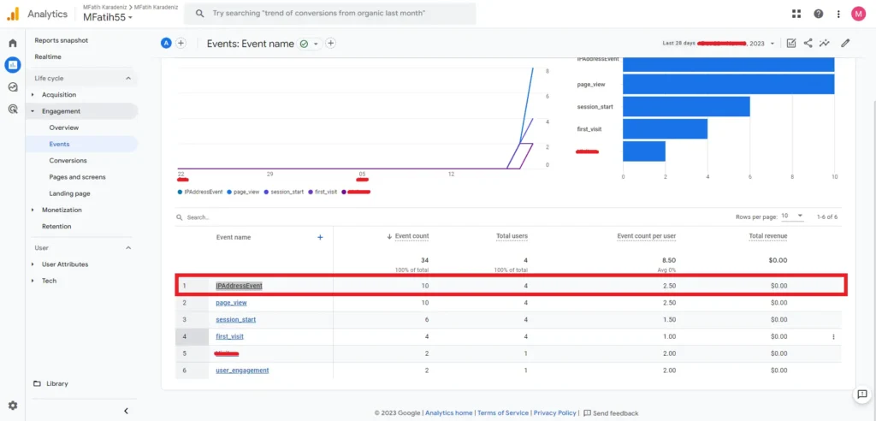Image resolution: width=876 pixels, height=421 pixels.
Task: Open the MFatih55 property selector
Action: pyautogui.click(x=107, y=18)
